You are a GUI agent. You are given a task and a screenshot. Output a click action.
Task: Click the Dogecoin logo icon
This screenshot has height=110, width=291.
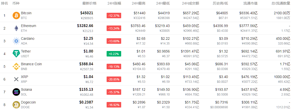pos(16,105)
